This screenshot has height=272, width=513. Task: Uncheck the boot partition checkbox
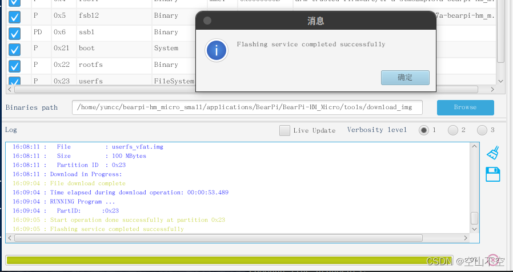pyautogui.click(x=14, y=50)
